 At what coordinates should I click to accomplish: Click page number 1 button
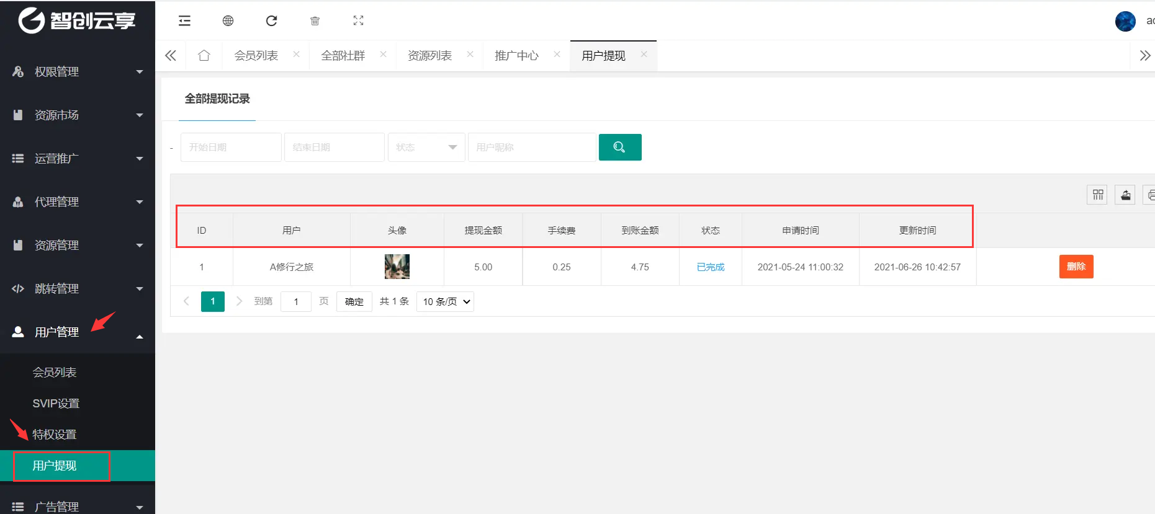pos(213,301)
